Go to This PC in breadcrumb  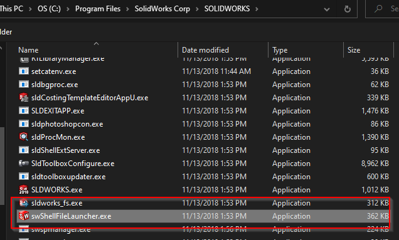(11, 9)
